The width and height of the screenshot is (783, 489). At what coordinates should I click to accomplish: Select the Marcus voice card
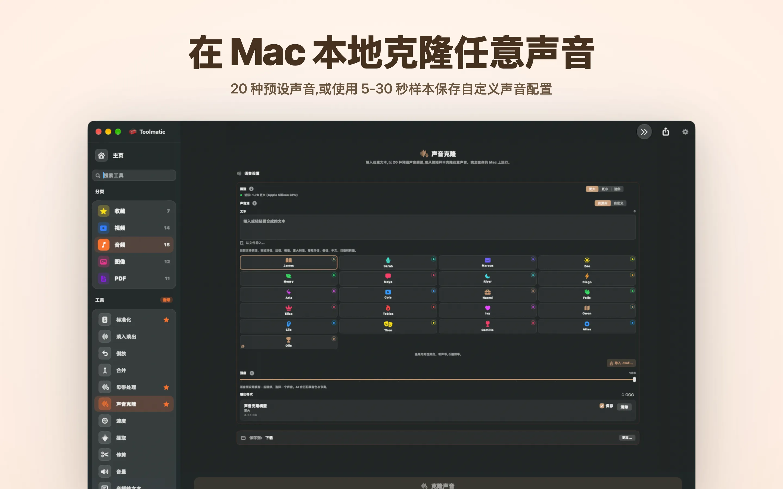[487, 262]
